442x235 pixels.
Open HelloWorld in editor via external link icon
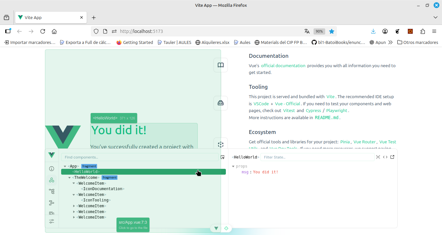[392, 157]
